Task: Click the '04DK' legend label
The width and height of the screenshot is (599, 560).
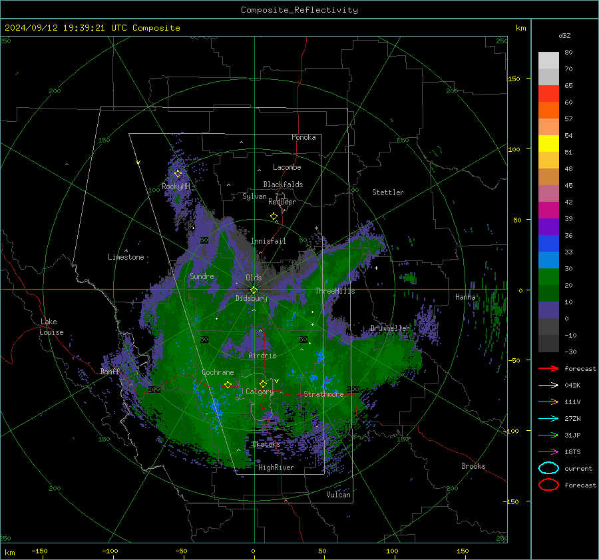Action: click(572, 386)
